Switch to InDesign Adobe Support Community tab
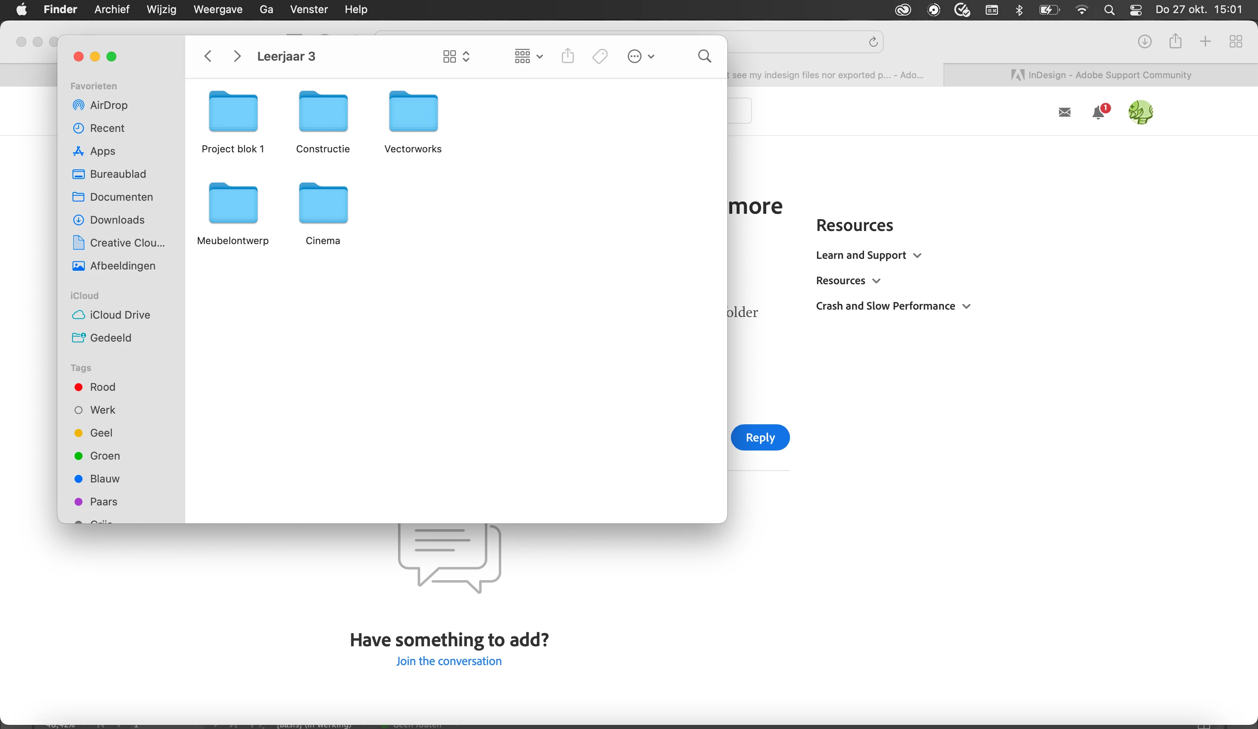Viewport: 1258px width, 729px height. click(x=1100, y=75)
